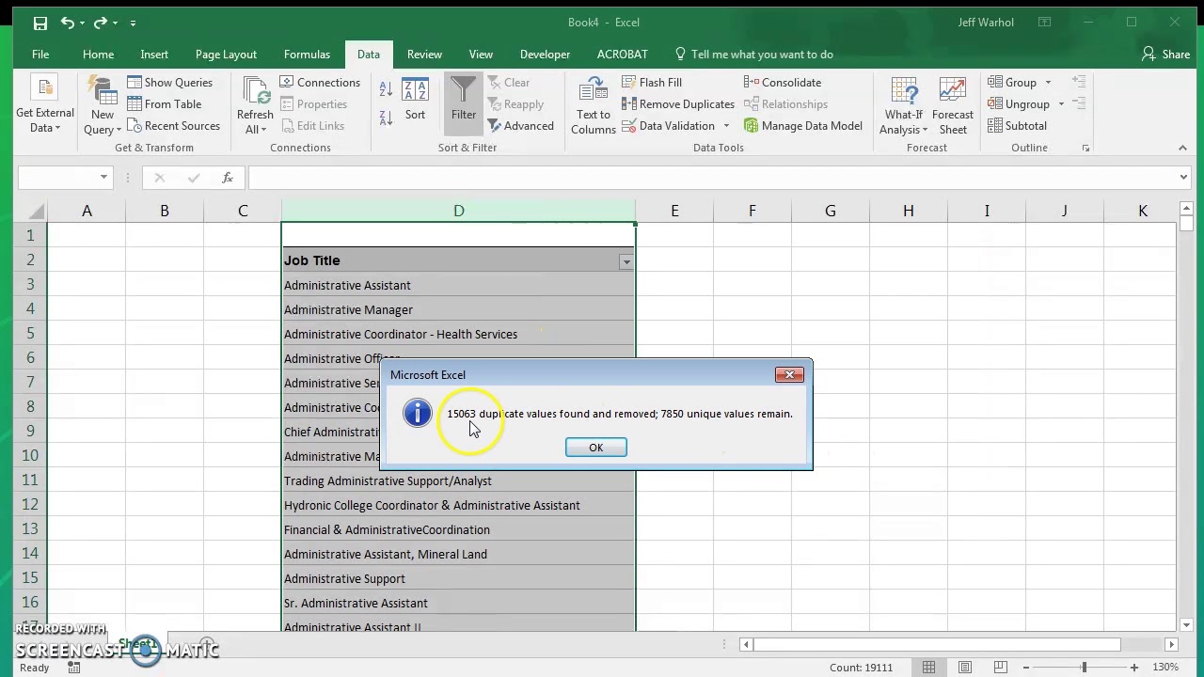Expand the Group dropdown arrow
The width and height of the screenshot is (1204, 677).
(x=1048, y=83)
